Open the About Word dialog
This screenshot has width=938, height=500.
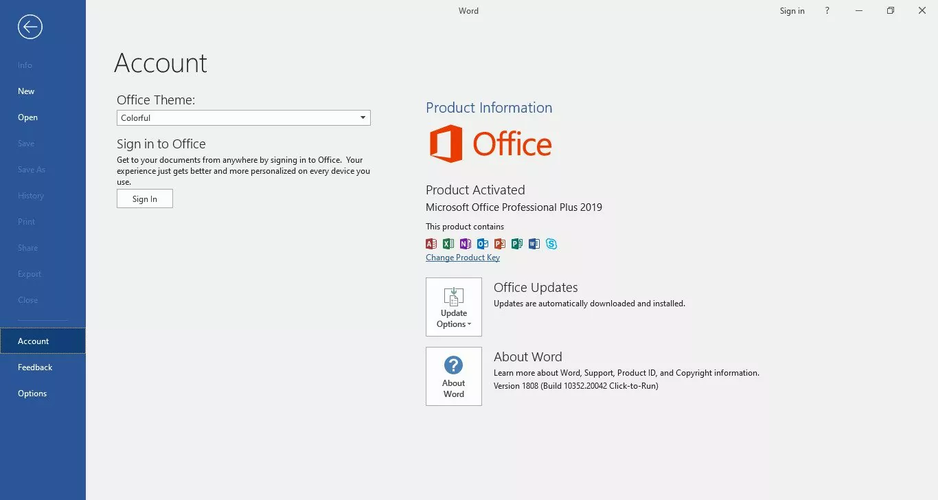[x=453, y=376]
